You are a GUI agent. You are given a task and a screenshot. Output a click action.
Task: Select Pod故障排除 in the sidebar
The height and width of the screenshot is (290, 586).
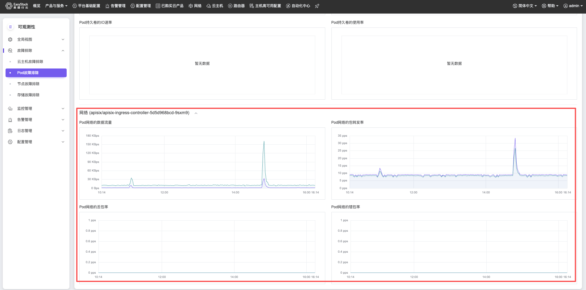pos(36,73)
